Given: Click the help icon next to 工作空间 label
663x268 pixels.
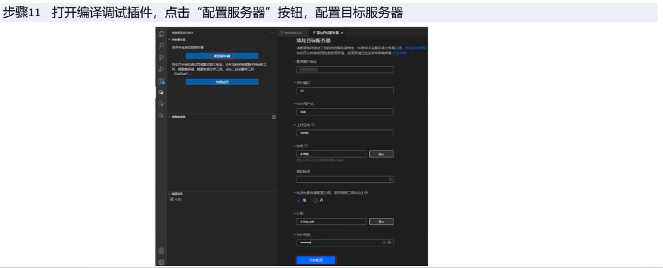Looking at the screenshot, I should coord(313,124).
